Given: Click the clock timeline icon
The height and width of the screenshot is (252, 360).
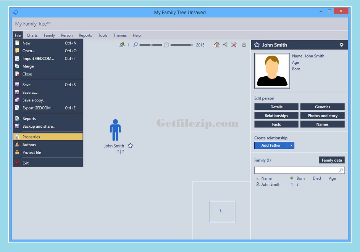Looking at the screenshot, I should pos(166,45).
